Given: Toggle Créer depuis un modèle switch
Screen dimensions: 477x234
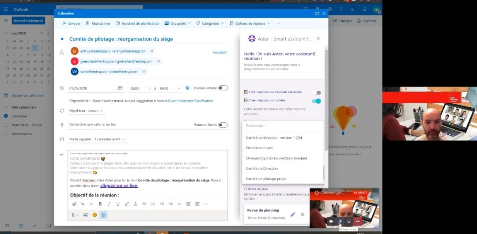Looking at the screenshot, I should coord(316,101).
